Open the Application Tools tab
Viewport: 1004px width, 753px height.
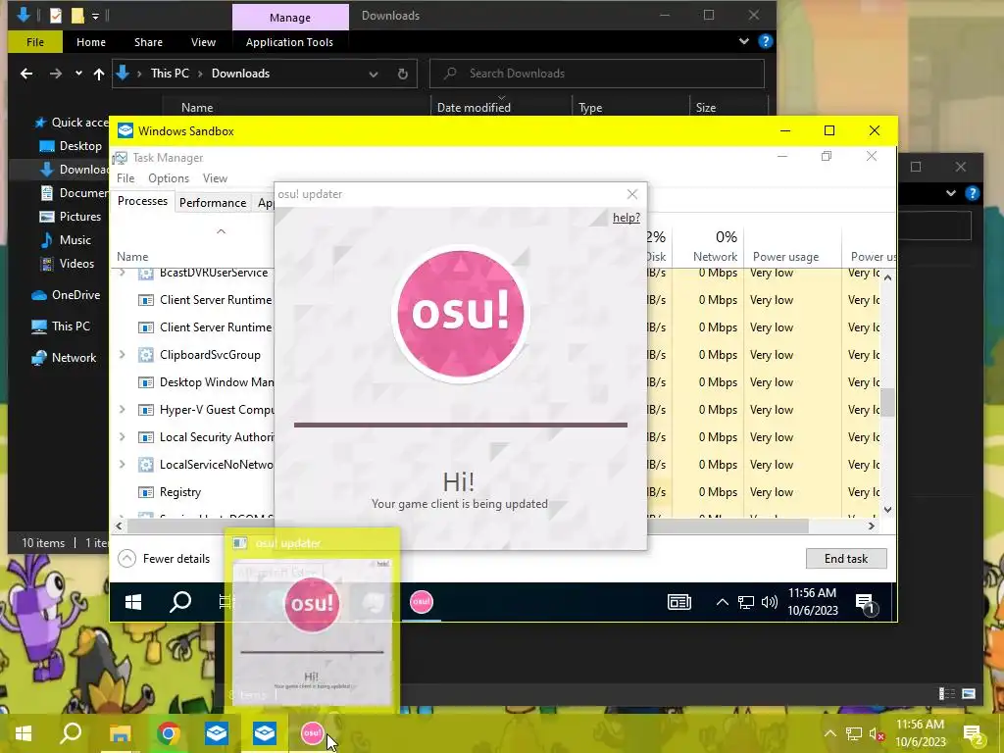click(x=289, y=42)
